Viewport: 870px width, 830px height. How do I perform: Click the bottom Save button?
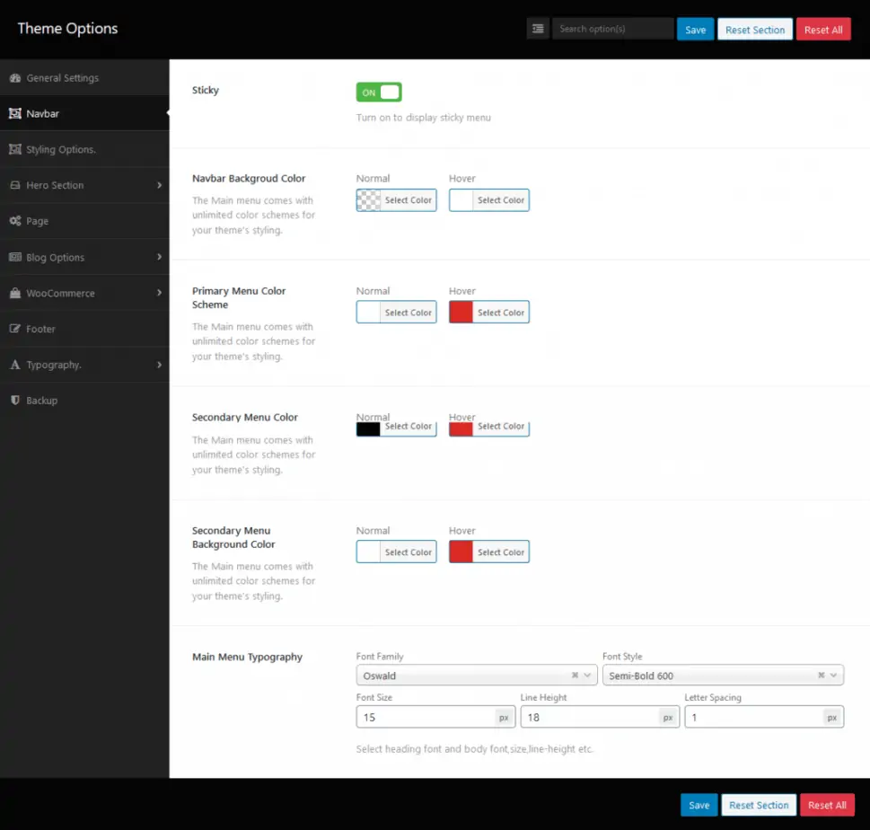tap(699, 805)
